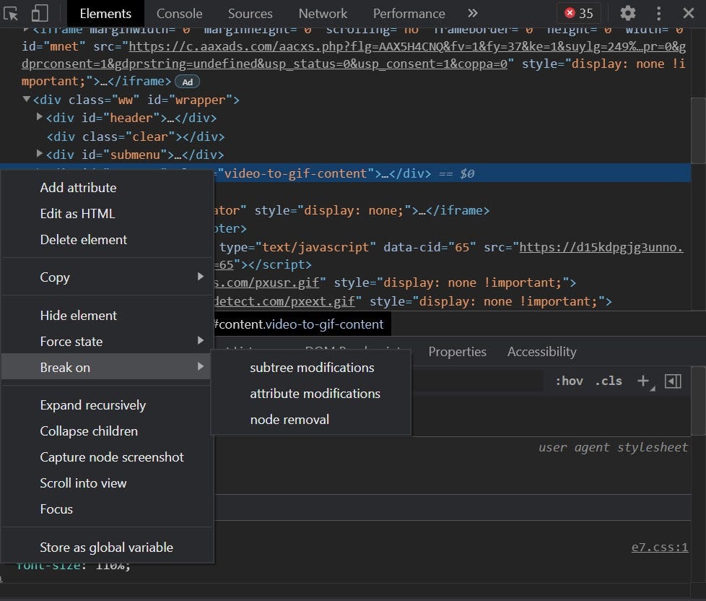Screen dimensions: 706x601
Task: Open the three-dot customize DevTools menu
Action: (x=658, y=14)
